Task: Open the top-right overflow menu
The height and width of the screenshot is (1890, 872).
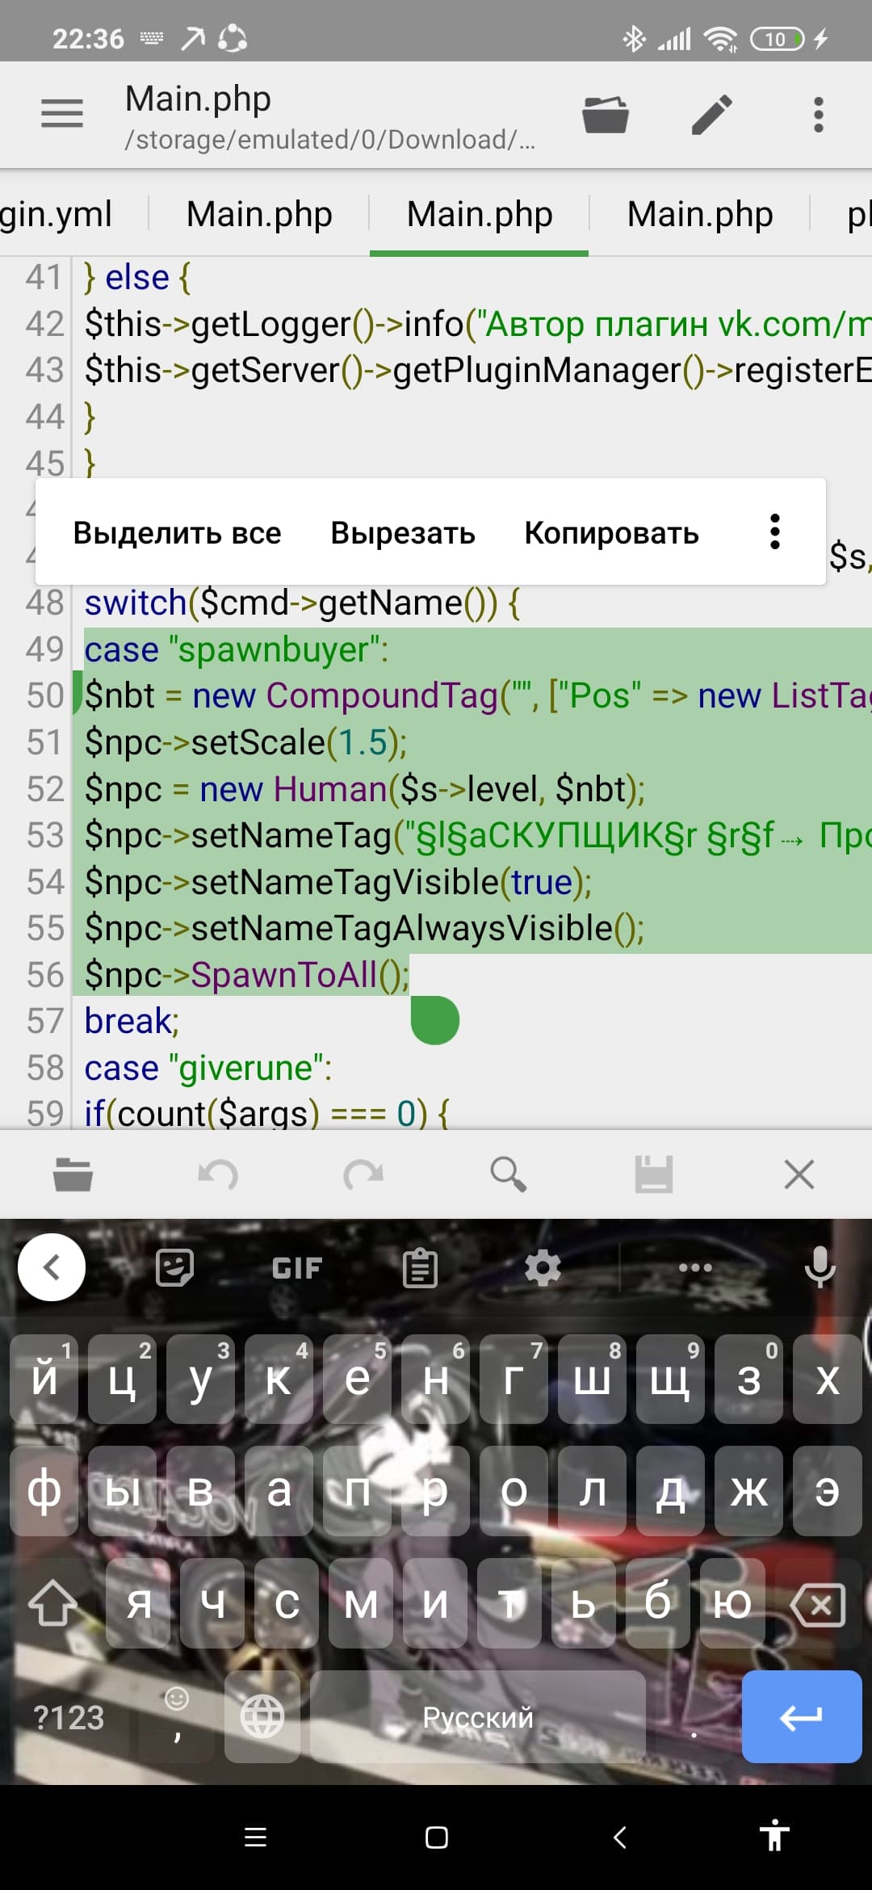Action: (819, 115)
